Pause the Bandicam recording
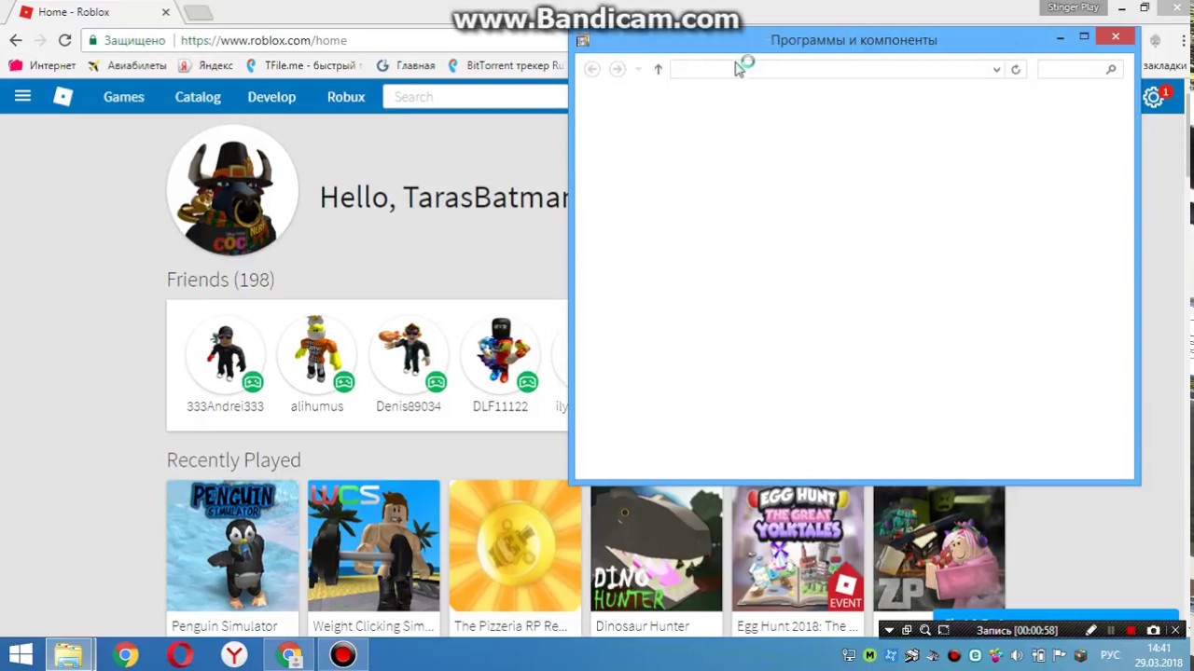This screenshot has height=671, width=1194. pyautogui.click(x=1110, y=630)
